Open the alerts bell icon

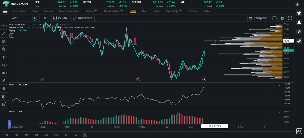pyautogui.click(x=299, y=22)
